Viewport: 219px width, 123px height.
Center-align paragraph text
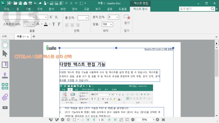pyautogui.click(x=72, y=25)
